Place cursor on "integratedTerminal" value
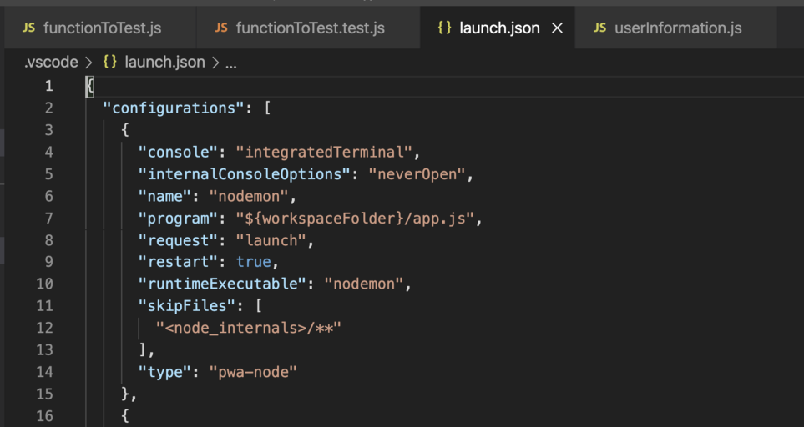This screenshot has width=804, height=427. point(324,152)
